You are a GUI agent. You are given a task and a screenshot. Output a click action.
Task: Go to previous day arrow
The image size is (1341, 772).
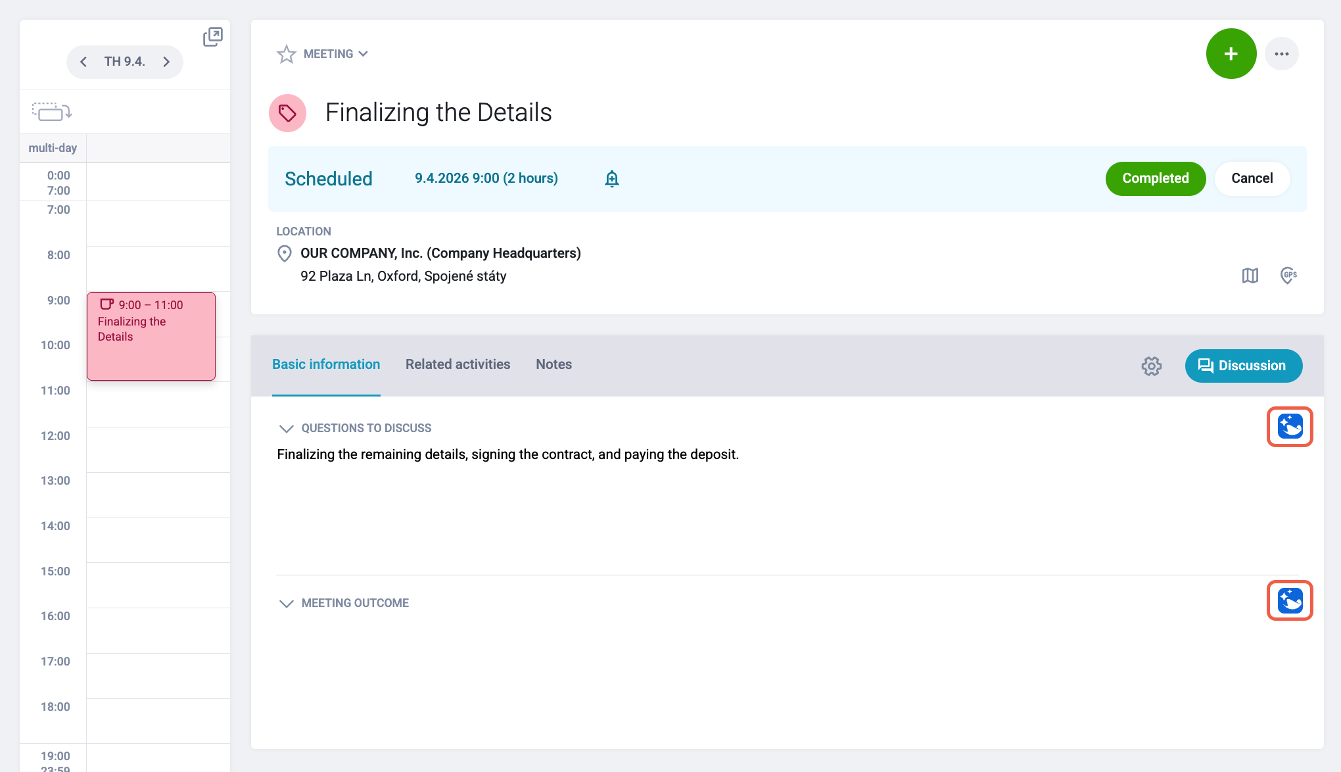(83, 62)
